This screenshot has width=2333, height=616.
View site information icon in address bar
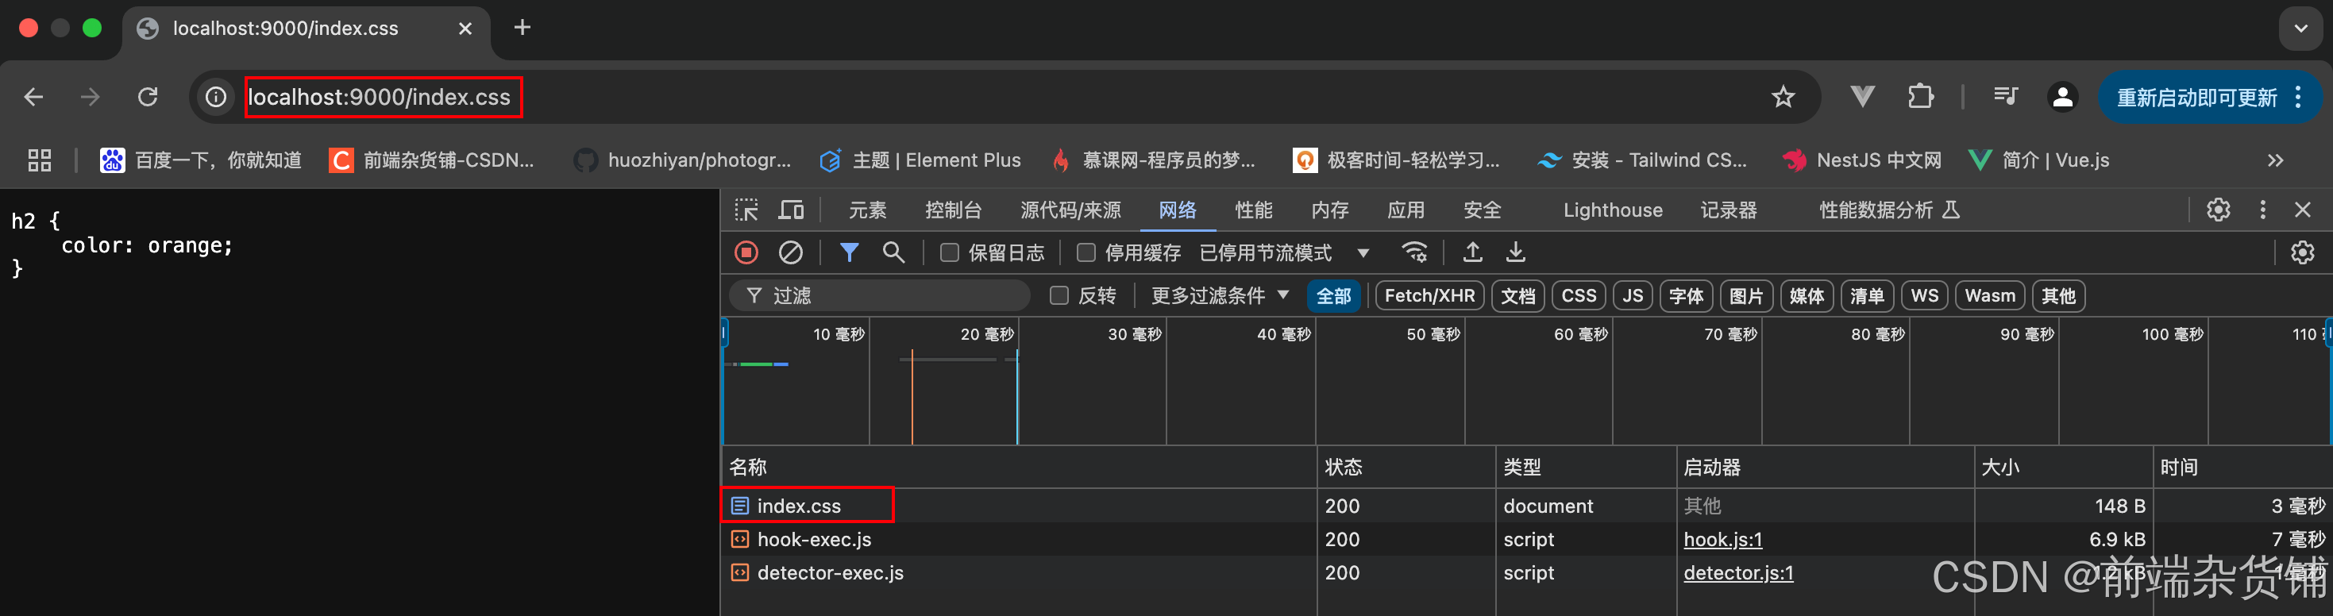(x=215, y=97)
